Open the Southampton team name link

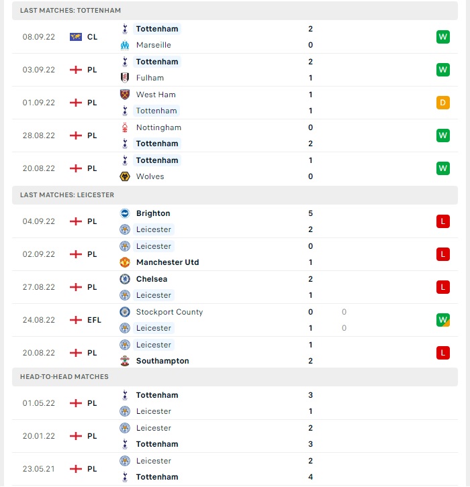(x=162, y=361)
